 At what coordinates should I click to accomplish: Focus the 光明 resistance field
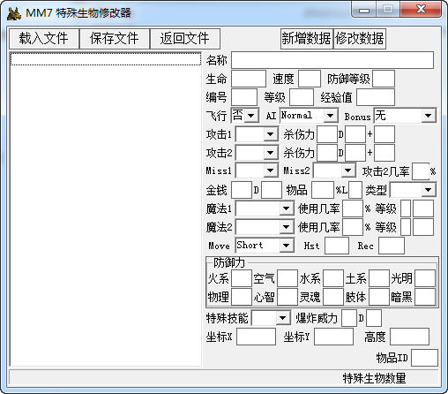point(425,278)
